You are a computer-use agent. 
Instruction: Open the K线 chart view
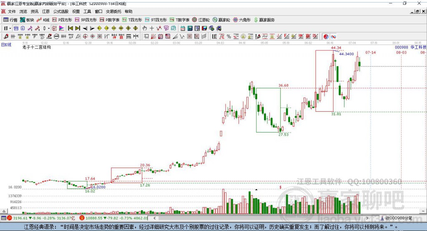43,20
